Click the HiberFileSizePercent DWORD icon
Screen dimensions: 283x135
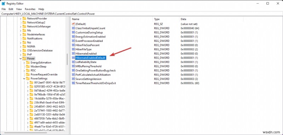[x=73, y=45]
